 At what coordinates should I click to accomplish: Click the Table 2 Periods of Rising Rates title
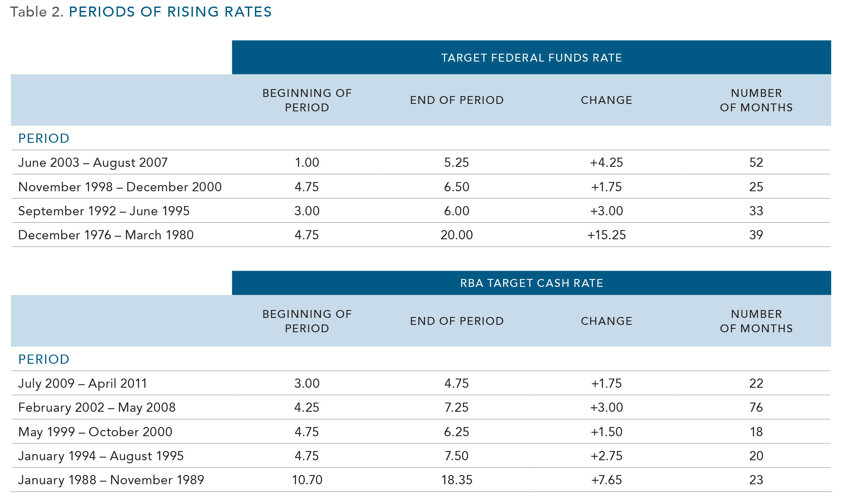point(141,12)
